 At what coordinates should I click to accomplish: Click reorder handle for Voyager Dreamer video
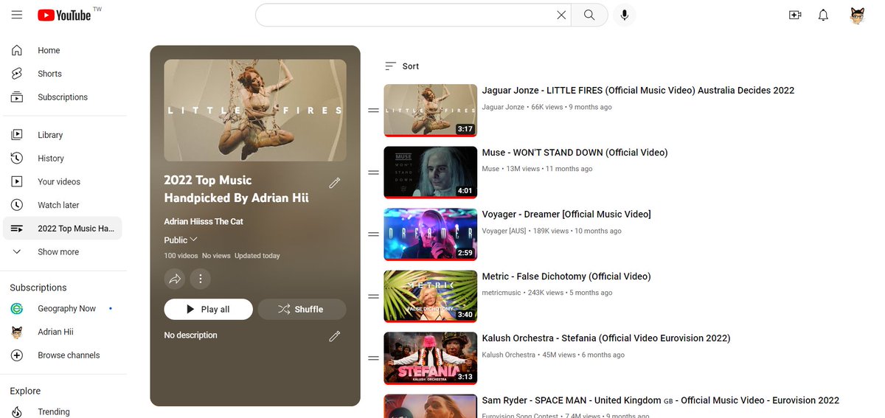[373, 234]
